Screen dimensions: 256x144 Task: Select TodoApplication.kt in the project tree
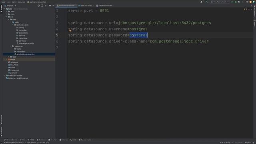(x=25, y=44)
